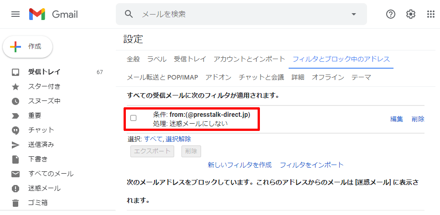Click the magnifier search icon

click(x=129, y=14)
